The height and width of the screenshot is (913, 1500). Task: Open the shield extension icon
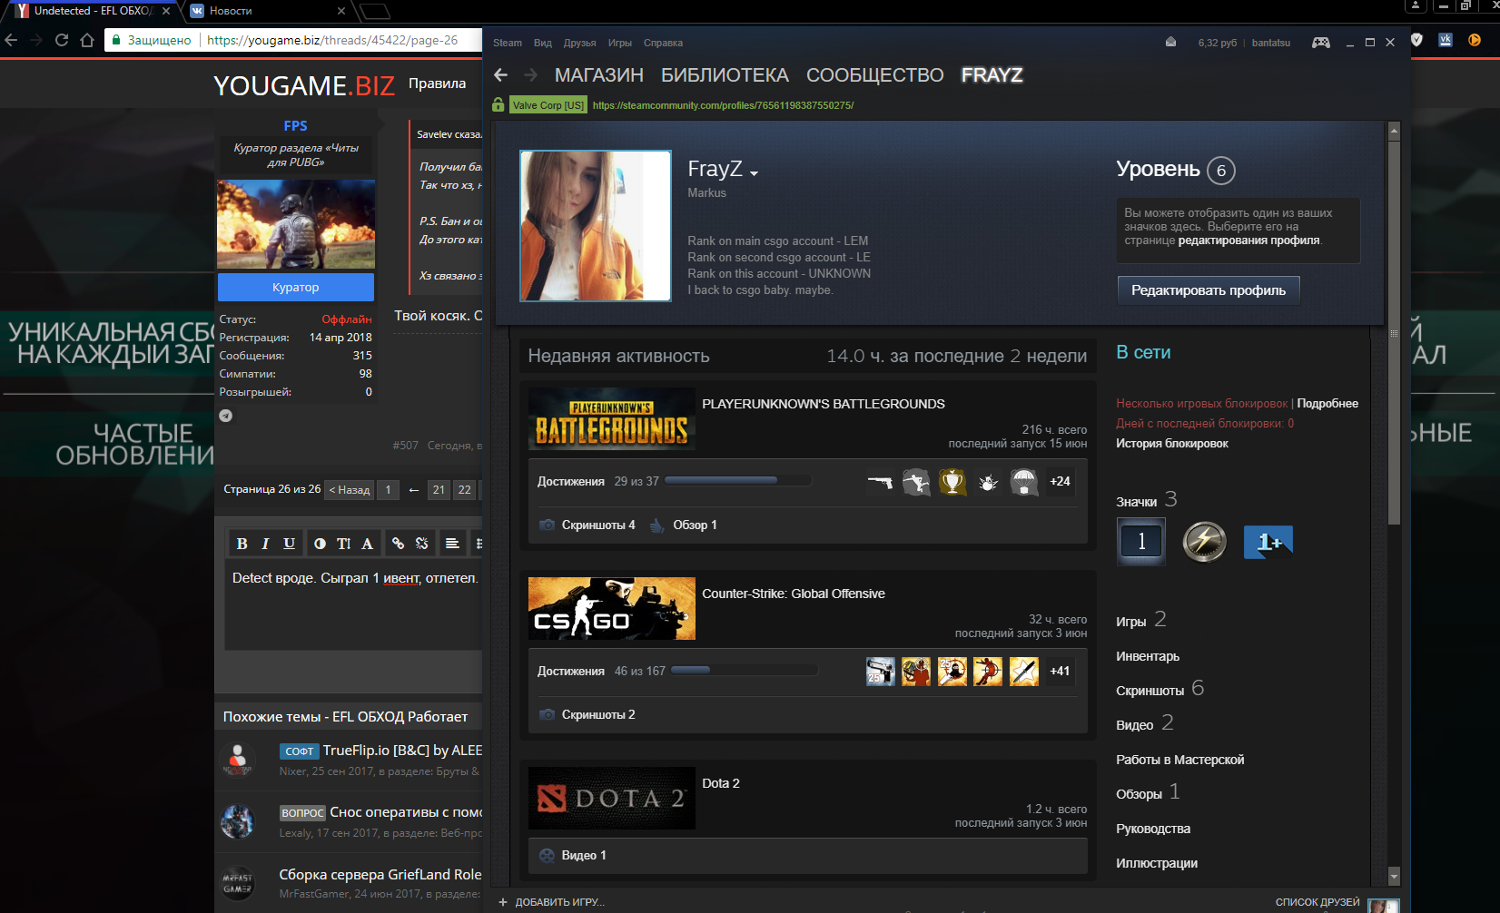coord(1416,40)
